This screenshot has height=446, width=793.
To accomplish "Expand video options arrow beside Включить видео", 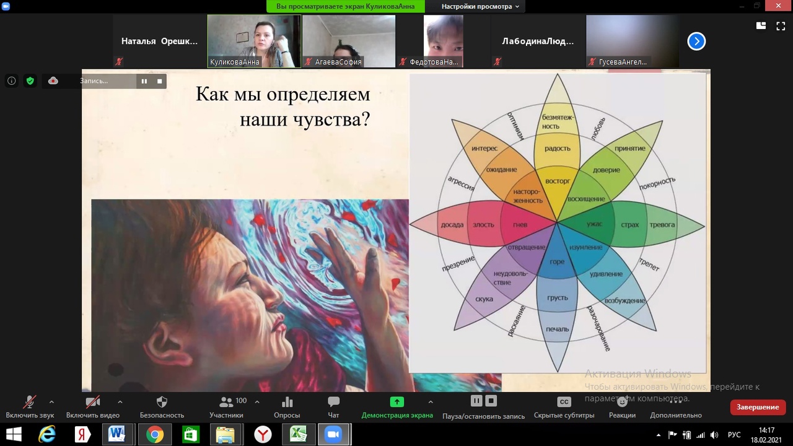I will click(120, 401).
